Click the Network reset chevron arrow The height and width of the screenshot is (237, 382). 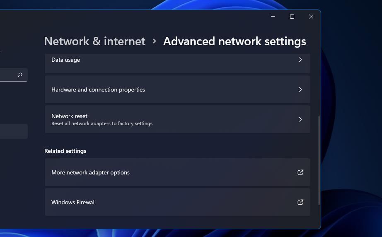point(300,119)
